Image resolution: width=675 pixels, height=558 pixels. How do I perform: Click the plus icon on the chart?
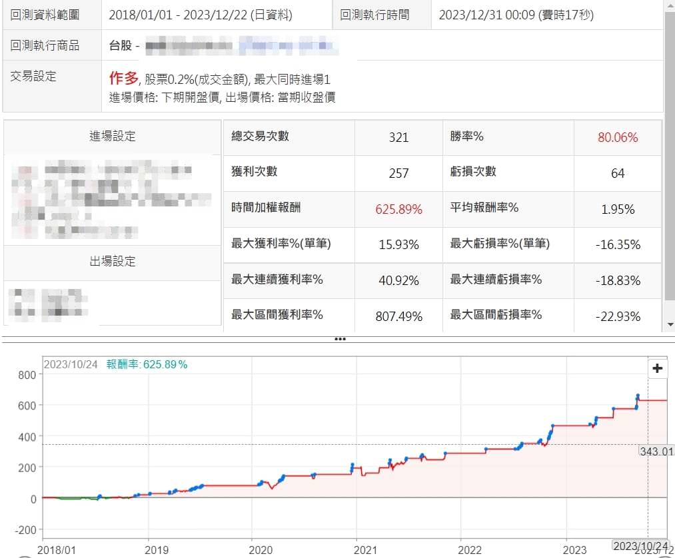tap(657, 368)
